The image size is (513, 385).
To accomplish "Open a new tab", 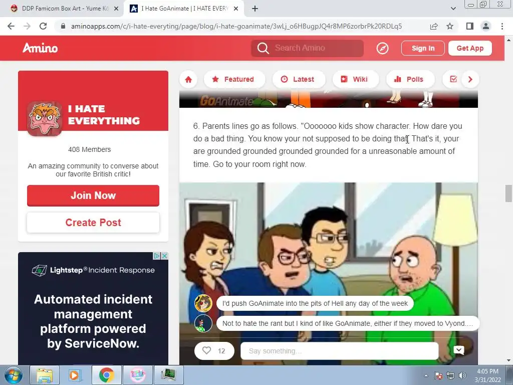I will (255, 9).
